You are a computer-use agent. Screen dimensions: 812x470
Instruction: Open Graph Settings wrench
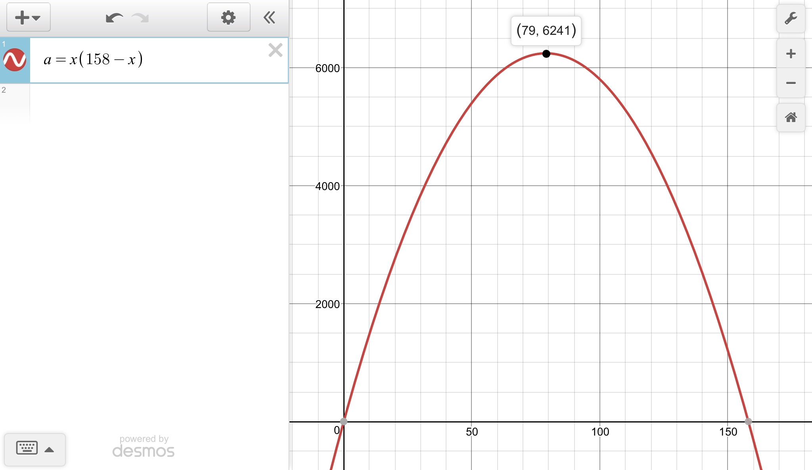[791, 19]
